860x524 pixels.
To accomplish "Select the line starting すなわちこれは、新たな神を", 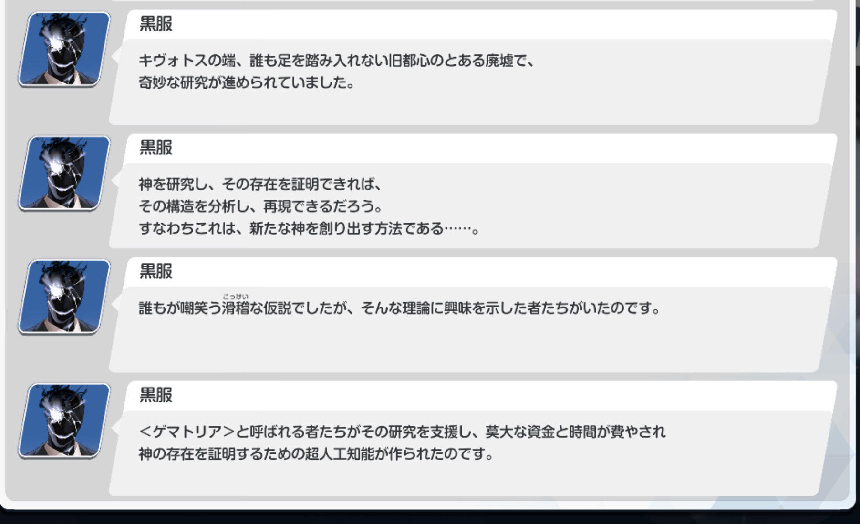I will 309,228.
